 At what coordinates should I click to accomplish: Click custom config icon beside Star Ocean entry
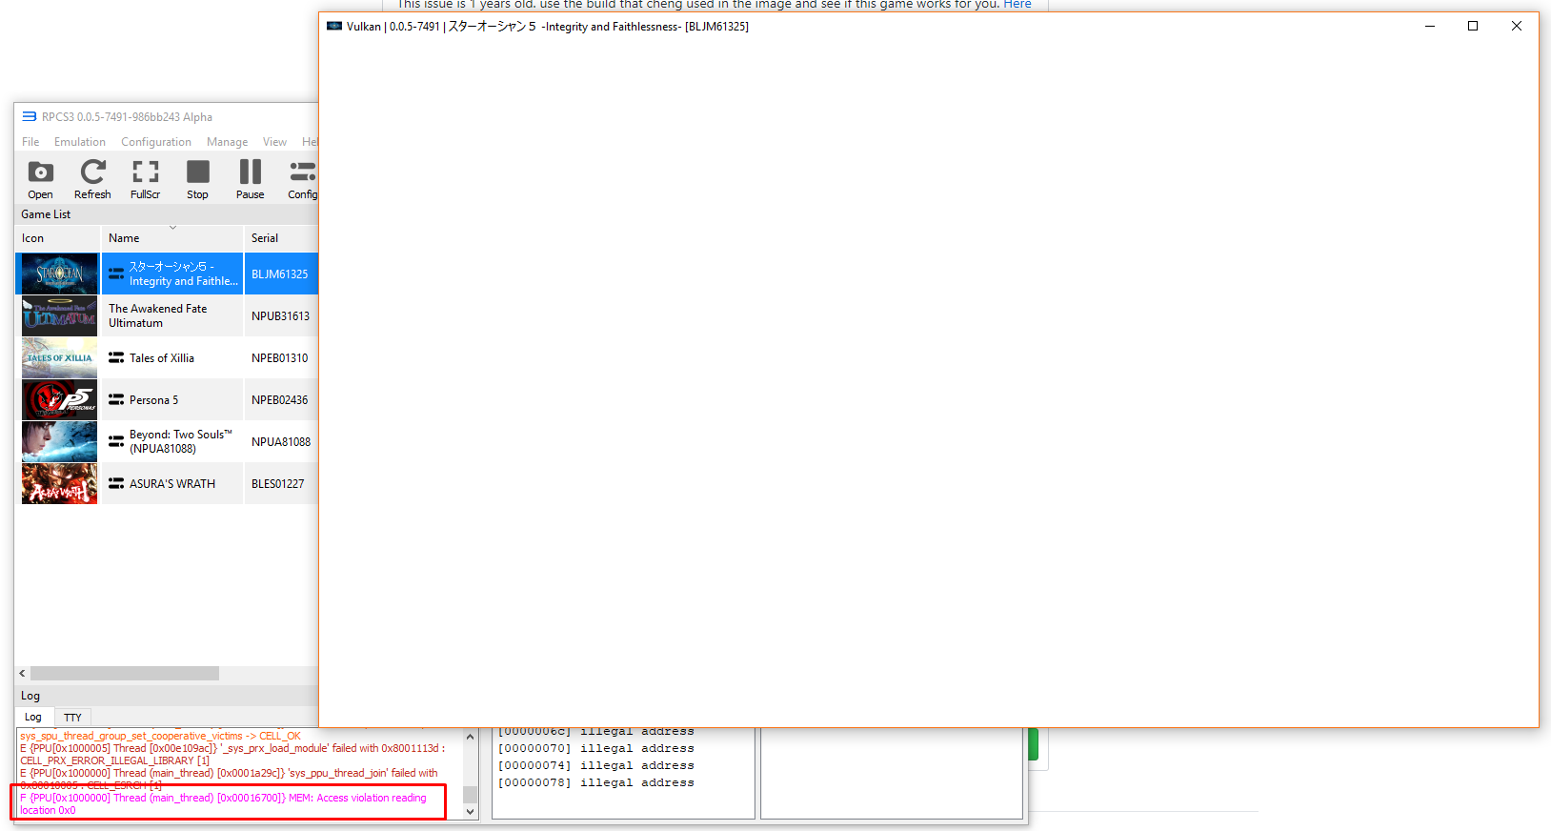(x=116, y=274)
